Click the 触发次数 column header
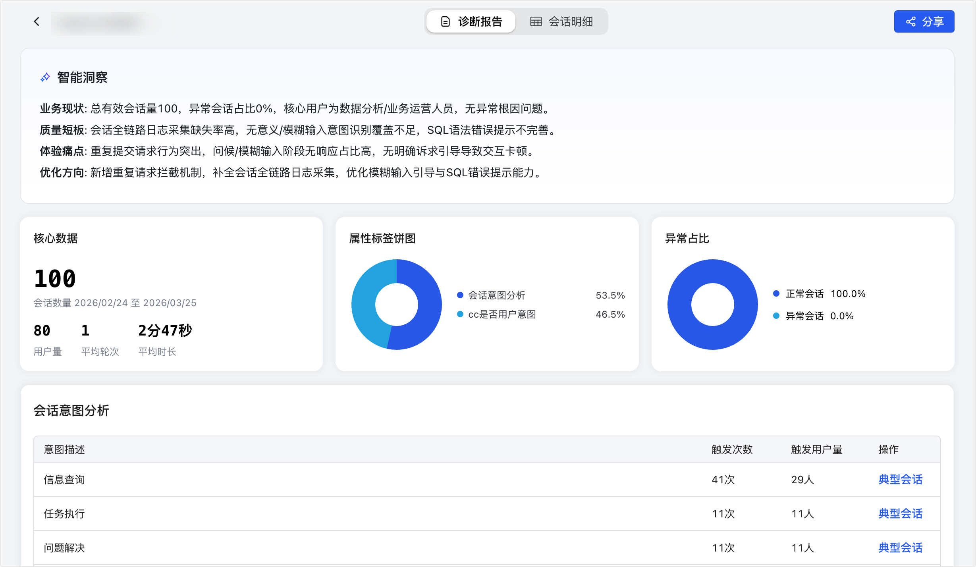Viewport: 976px width, 567px height. coord(732,449)
